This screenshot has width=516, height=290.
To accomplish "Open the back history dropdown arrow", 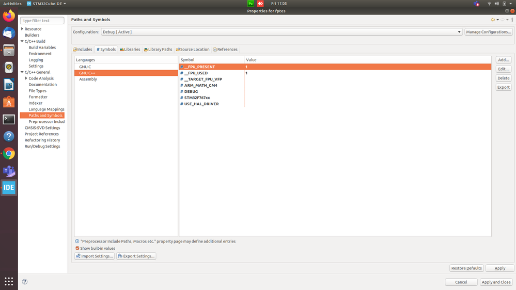I will (x=497, y=20).
